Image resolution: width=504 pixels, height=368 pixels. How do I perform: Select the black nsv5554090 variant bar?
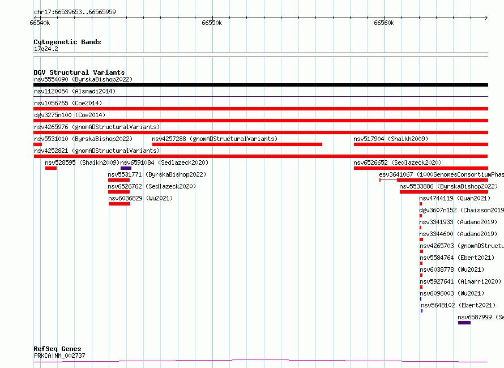(260, 85)
